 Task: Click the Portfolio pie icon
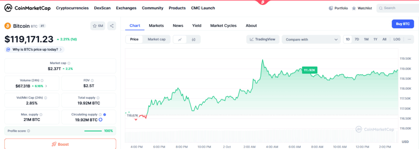click(331, 8)
